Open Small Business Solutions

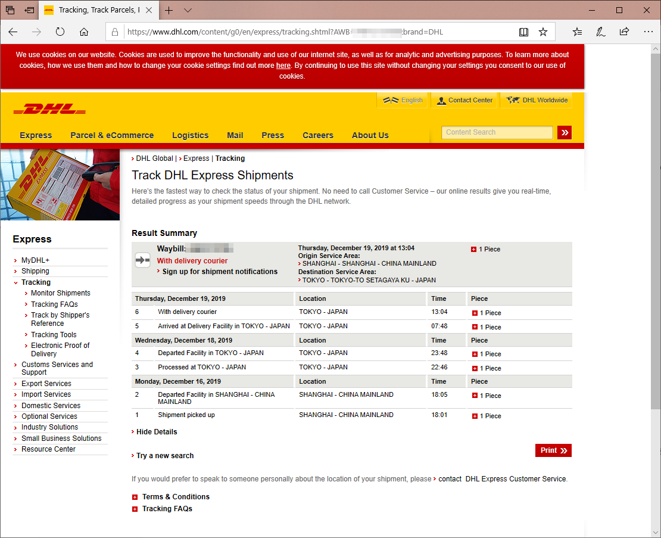point(61,439)
